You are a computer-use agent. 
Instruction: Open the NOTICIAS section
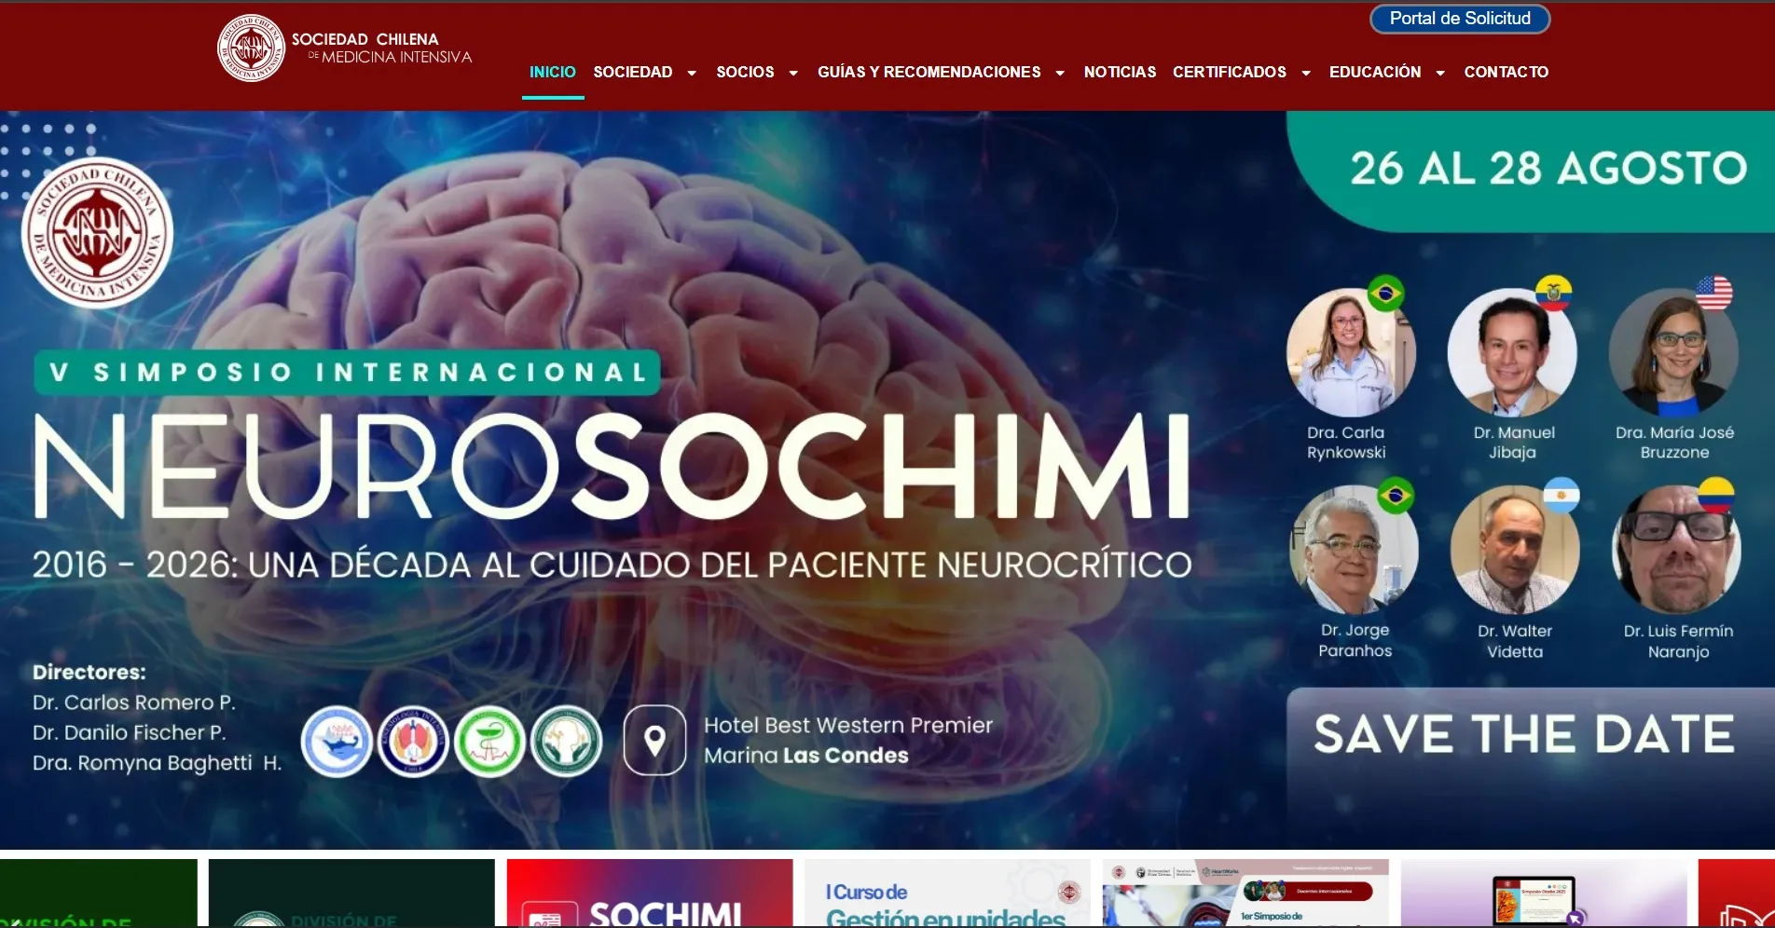[1120, 72]
